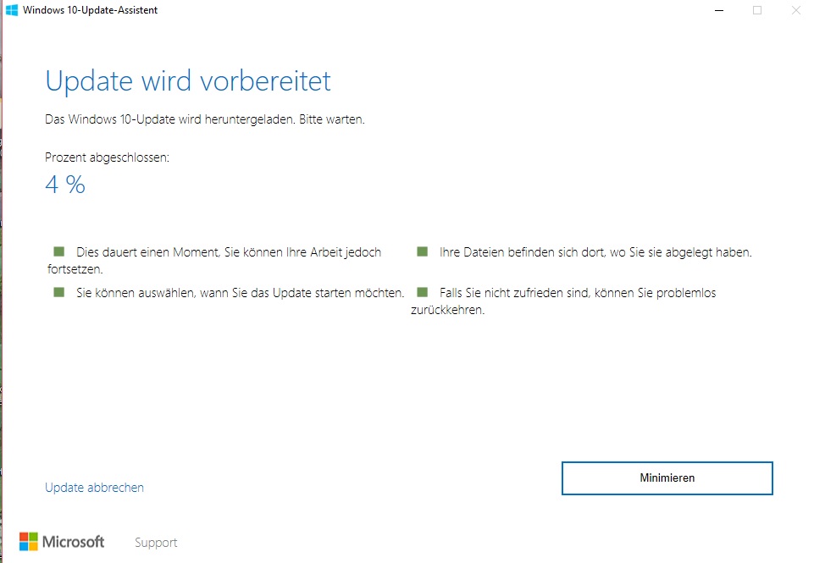Screen dimensions: 814x563
Task: Select the "Update wird vorbereitet" heading
Action: (188, 81)
